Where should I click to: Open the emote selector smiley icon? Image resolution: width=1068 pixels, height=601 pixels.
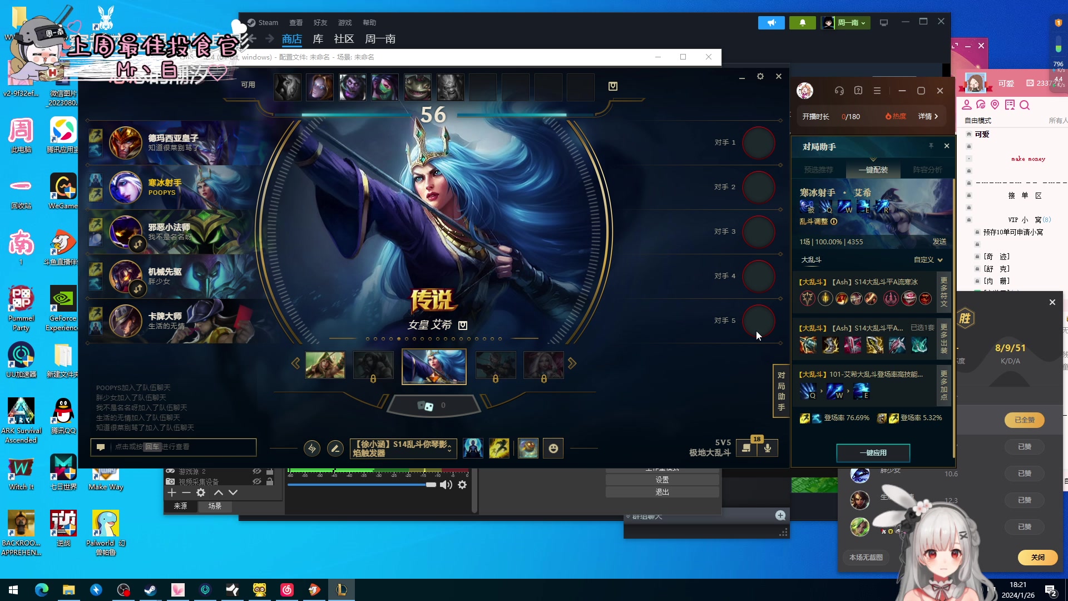(553, 449)
